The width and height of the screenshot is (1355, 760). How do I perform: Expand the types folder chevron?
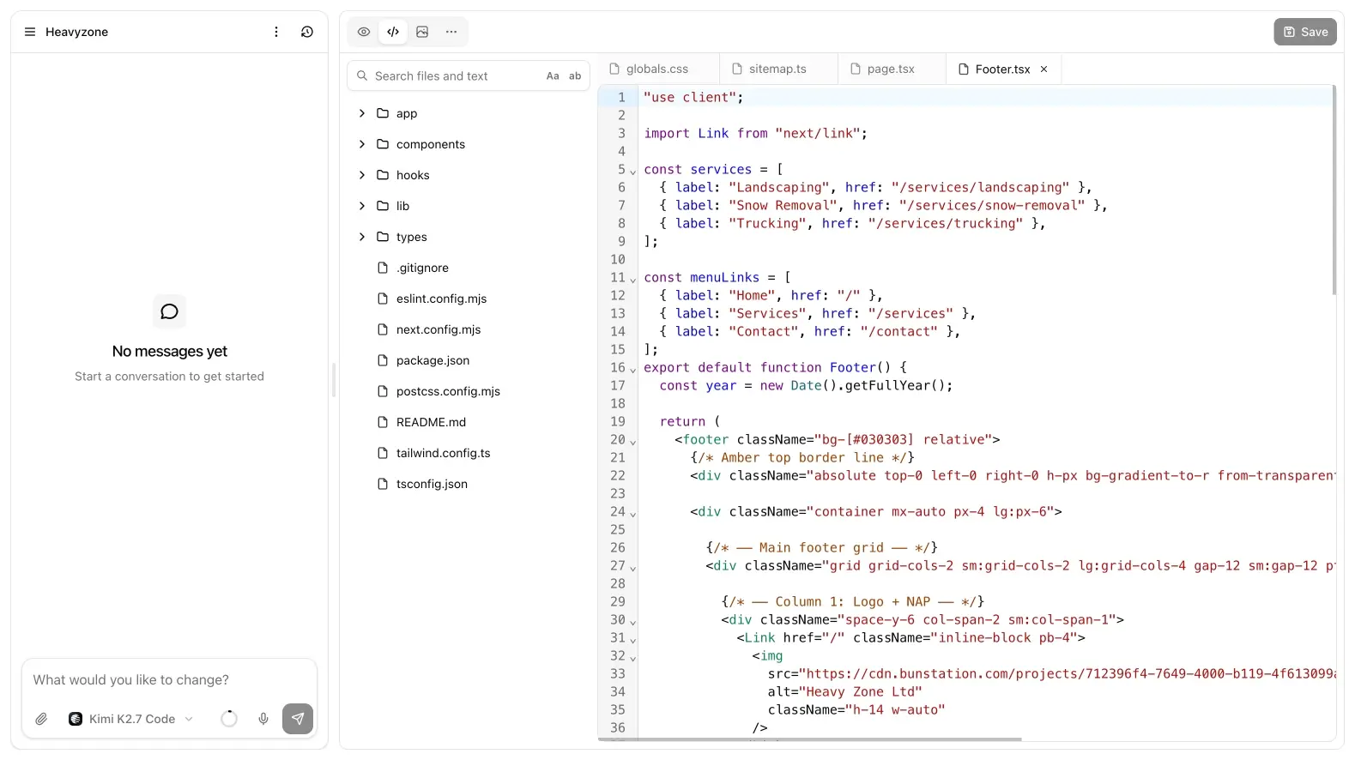pos(362,237)
